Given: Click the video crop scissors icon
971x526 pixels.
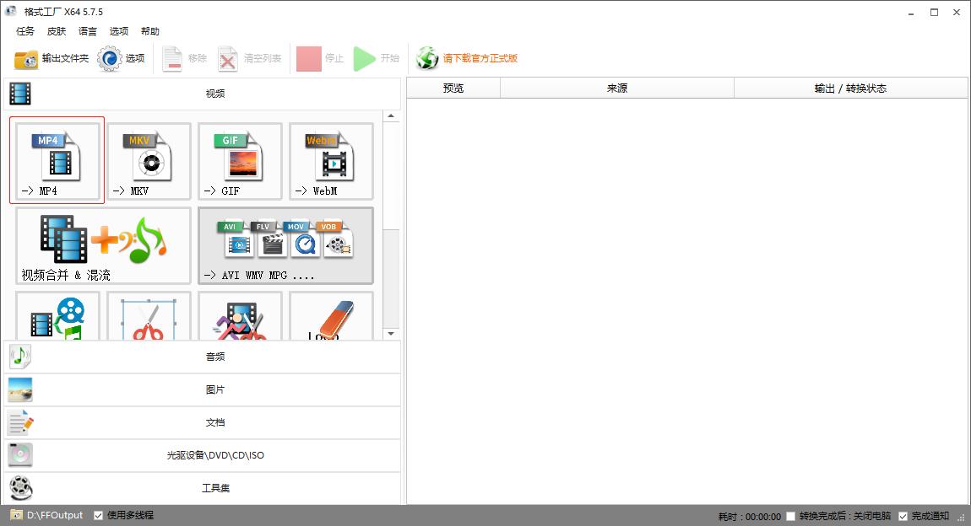Looking at the screenshot, I should [x=149, y=316].
